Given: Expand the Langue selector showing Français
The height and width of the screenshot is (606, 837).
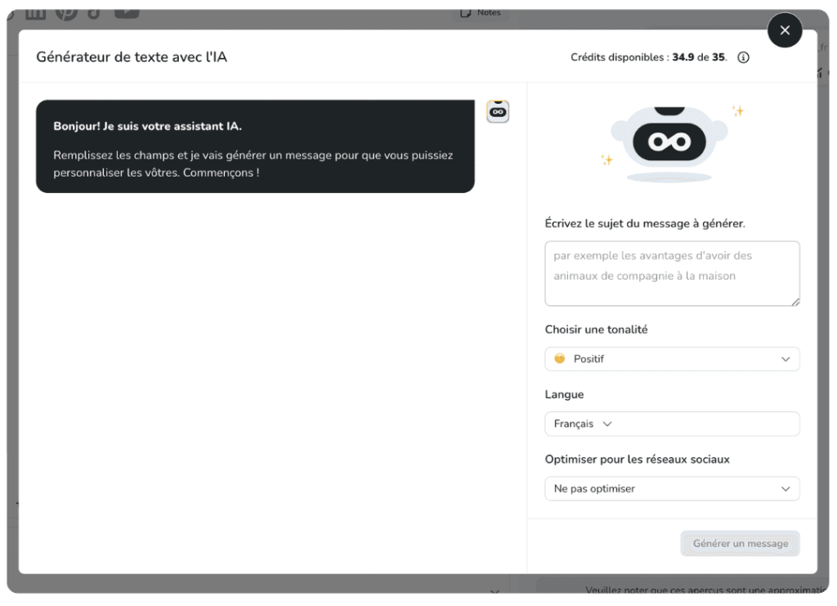Looking at the screenshot, I should tap(583, 424).
